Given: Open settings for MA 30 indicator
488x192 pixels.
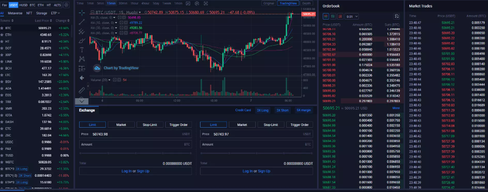Looking at the screenshot, I should (x=121, y=28).
